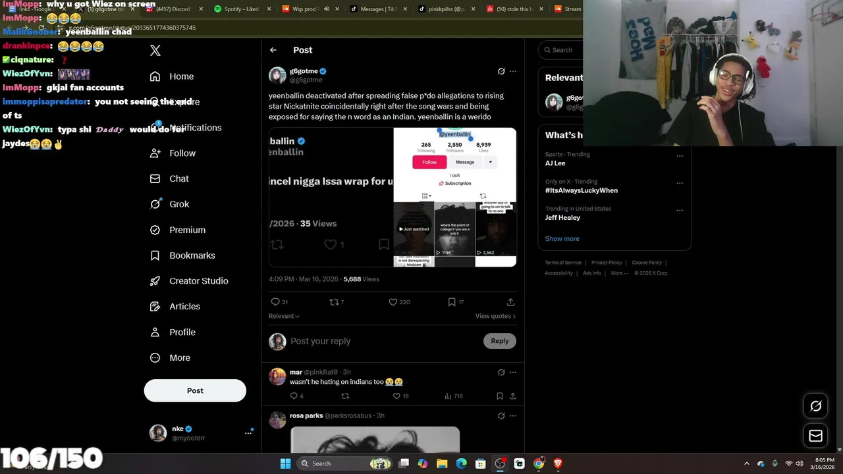Open Creator Studio in the X sidebar
Screen dimensions: 843x474
pos(189,280)
